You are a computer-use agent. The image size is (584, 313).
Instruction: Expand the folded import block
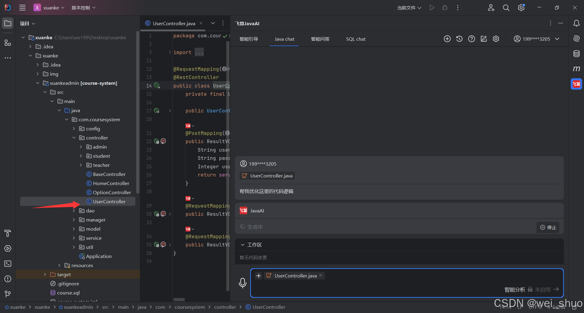point(170,52)
